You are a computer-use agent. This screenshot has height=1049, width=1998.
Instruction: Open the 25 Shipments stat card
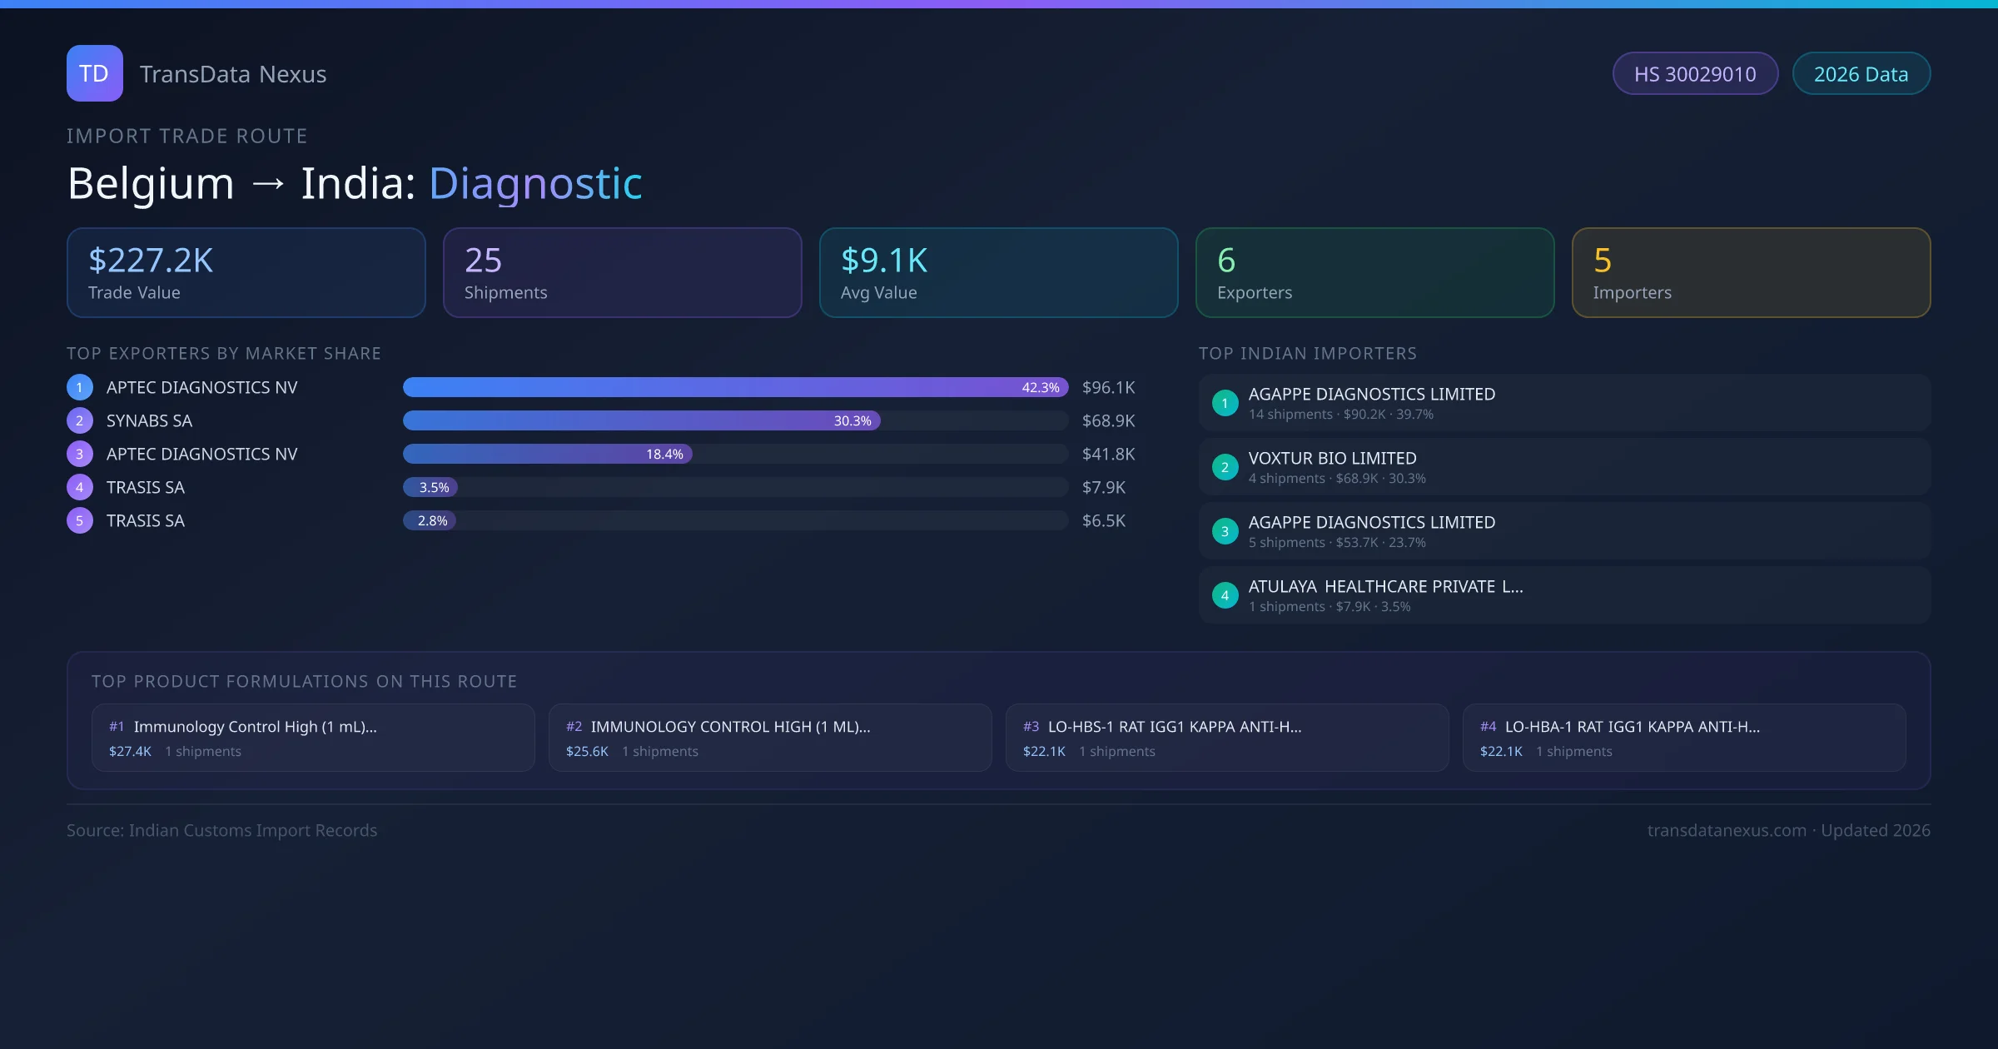coord(622,273)
